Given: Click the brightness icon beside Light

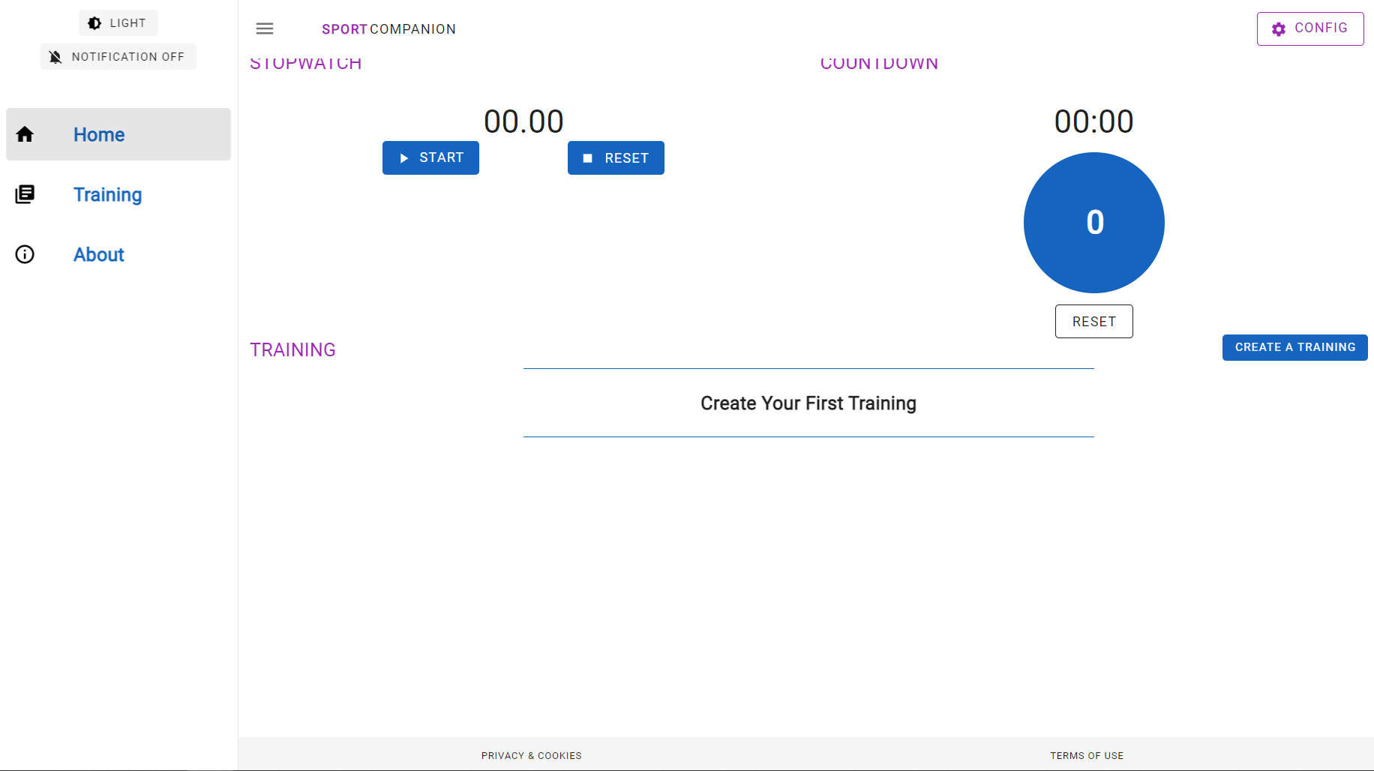Looking at the screenshot, I should pyautogui.click(x=94, y=23).
